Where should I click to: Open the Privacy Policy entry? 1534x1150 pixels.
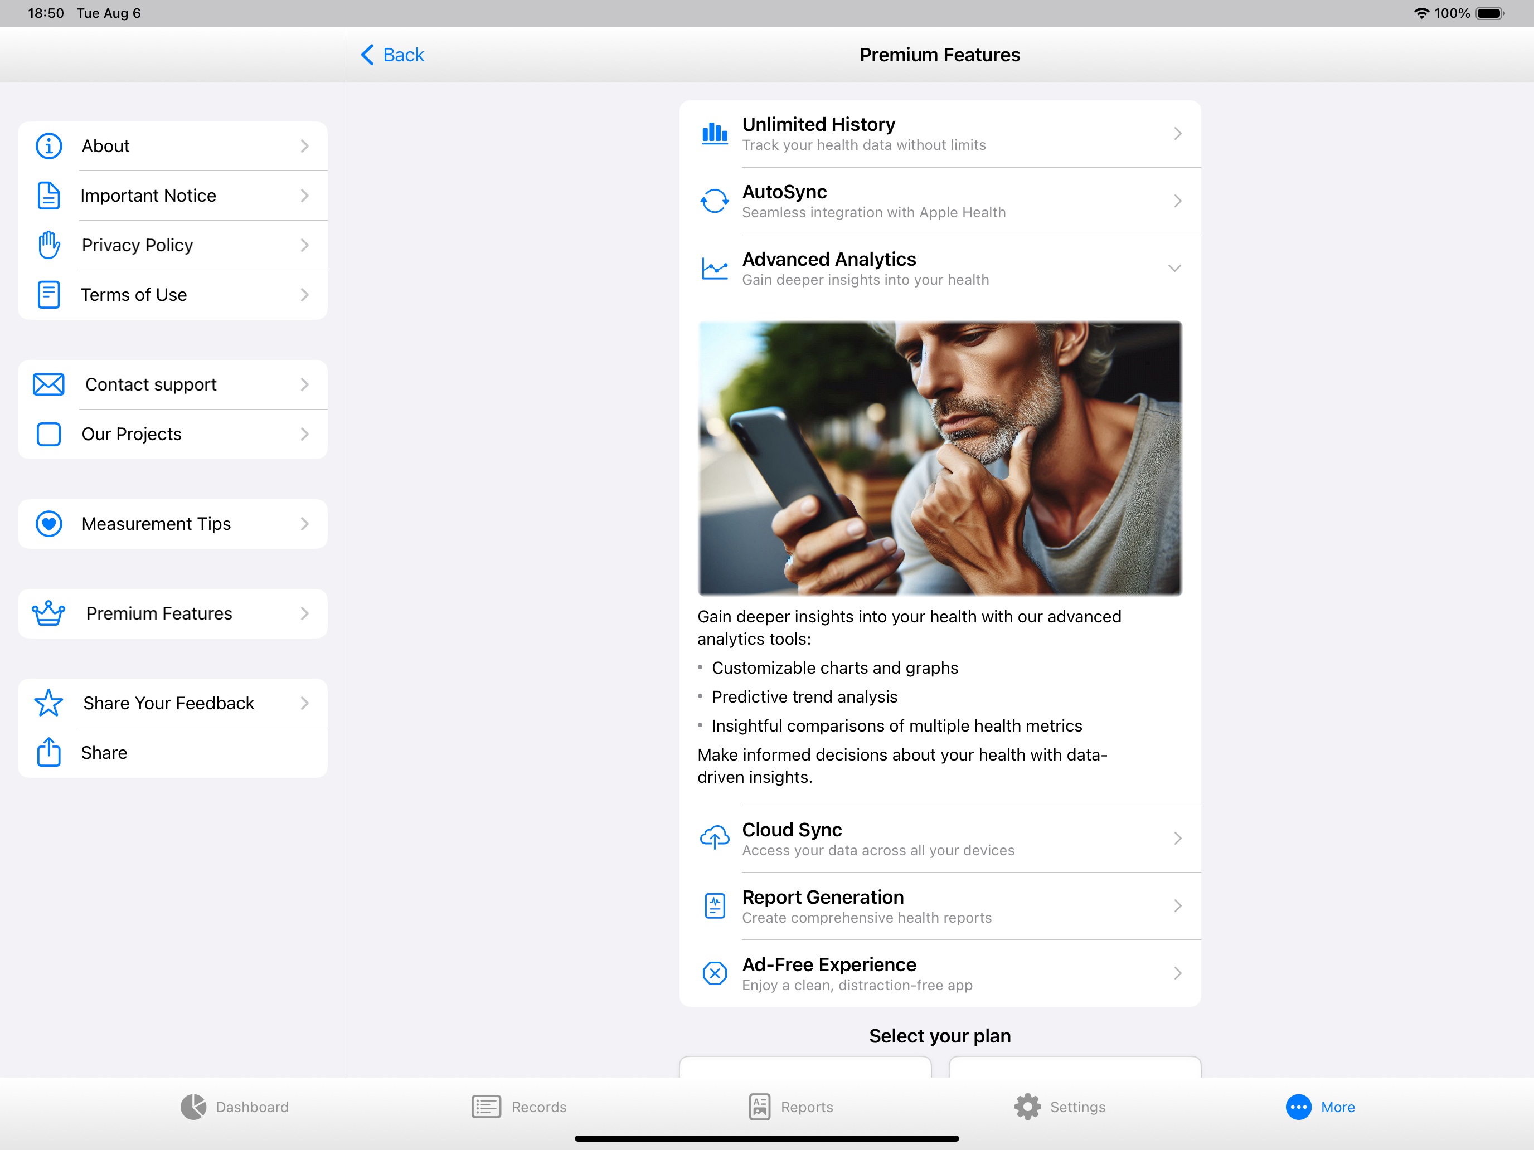[173, 245]
